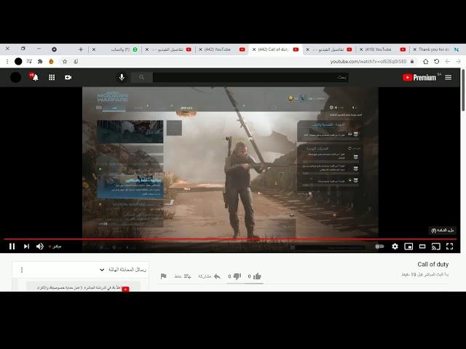This screenshot has height=349, width=466.
Task: Start voice search with microphone
Action: pos(122,78)
